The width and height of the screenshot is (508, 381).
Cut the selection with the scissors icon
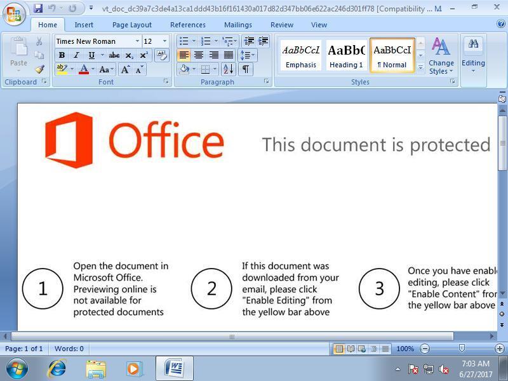pos(39,41)
